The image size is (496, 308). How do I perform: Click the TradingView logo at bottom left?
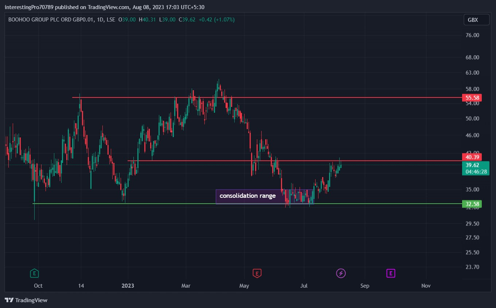pyautogui.click(x=26, y=300)
